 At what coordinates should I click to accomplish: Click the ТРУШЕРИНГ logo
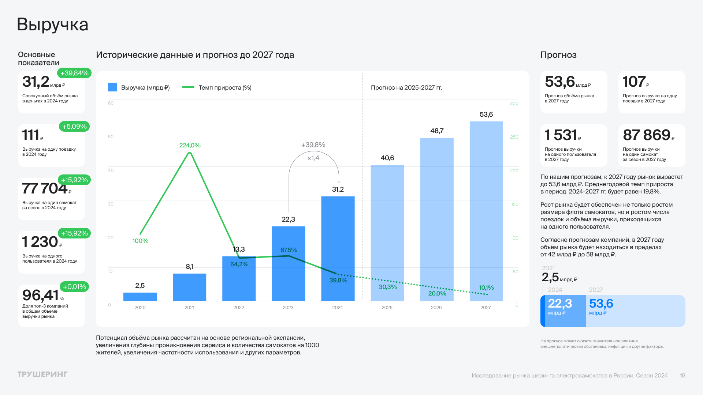(42, 375)
